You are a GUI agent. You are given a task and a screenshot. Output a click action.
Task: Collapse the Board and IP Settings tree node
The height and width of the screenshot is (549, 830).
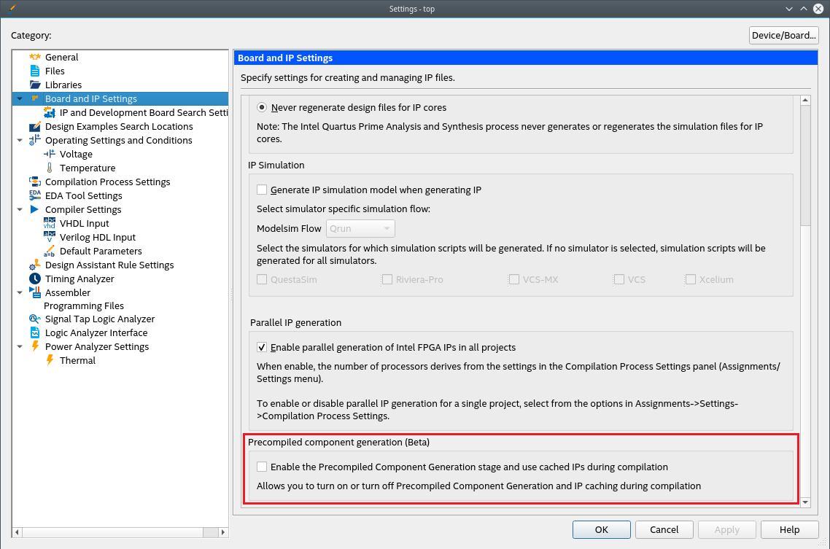(20, 98)
